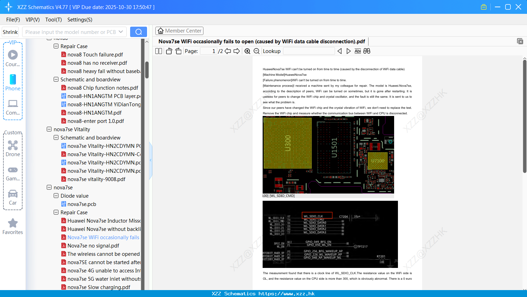Viewport: 527px width, 297px height.
Task: Open VIP(V) menu
Action: (33, 20)
